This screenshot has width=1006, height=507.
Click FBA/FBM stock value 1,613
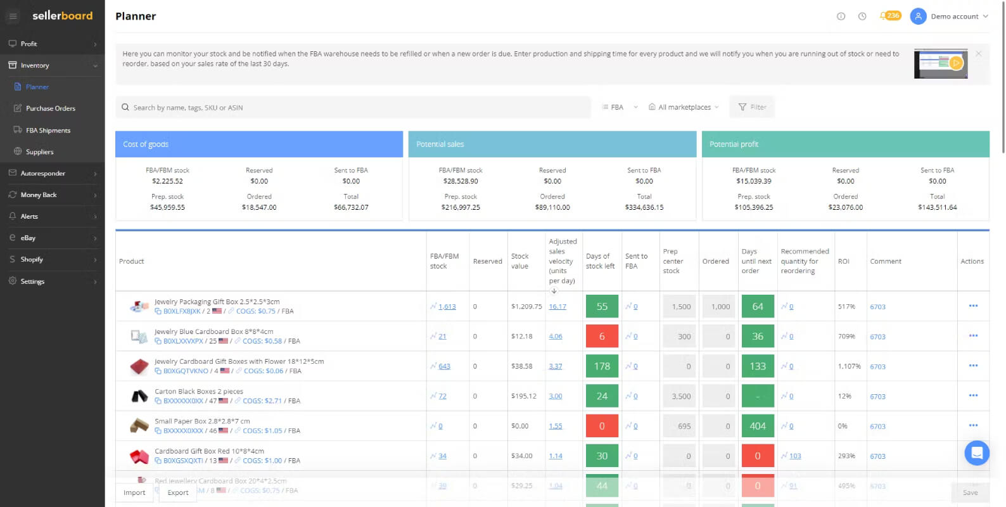[447, 307]
